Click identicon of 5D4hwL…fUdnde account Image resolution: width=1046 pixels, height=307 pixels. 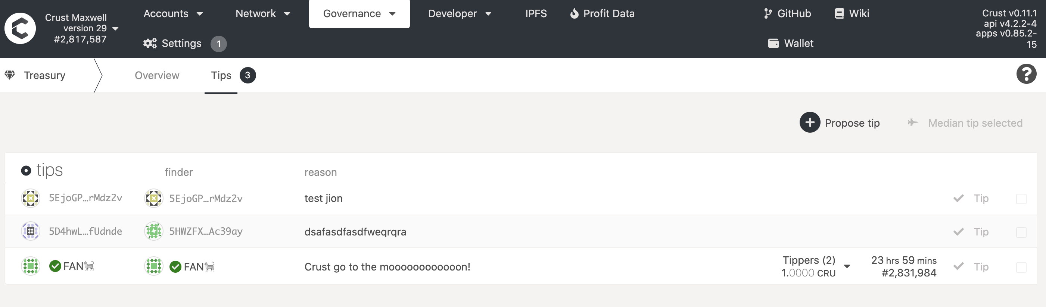tap(31, 231)
